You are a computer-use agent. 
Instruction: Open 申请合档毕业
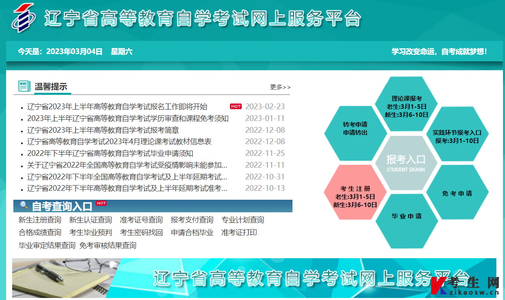pyautogui.click(x=192, y=233)
